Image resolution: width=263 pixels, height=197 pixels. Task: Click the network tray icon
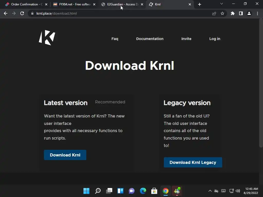click(x=231, y=191)
